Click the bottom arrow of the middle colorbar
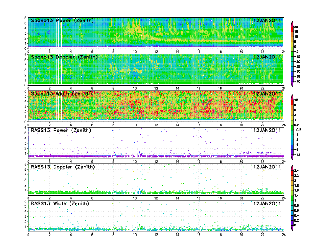The width and height of the screenshot is (326, 252). [292, 158]
